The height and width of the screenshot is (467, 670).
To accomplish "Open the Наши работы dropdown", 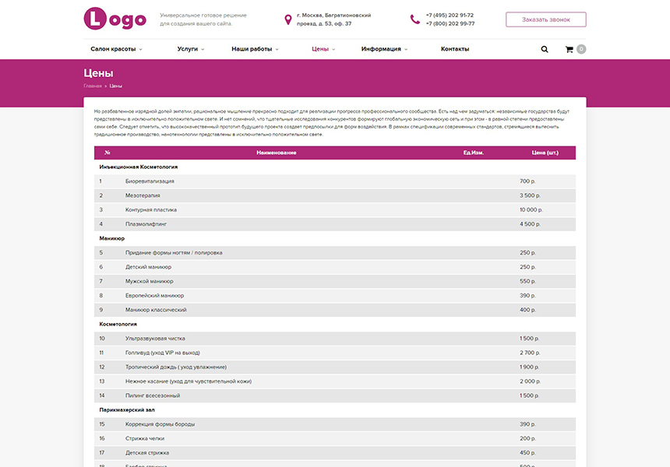I will (x=256, y=49).
